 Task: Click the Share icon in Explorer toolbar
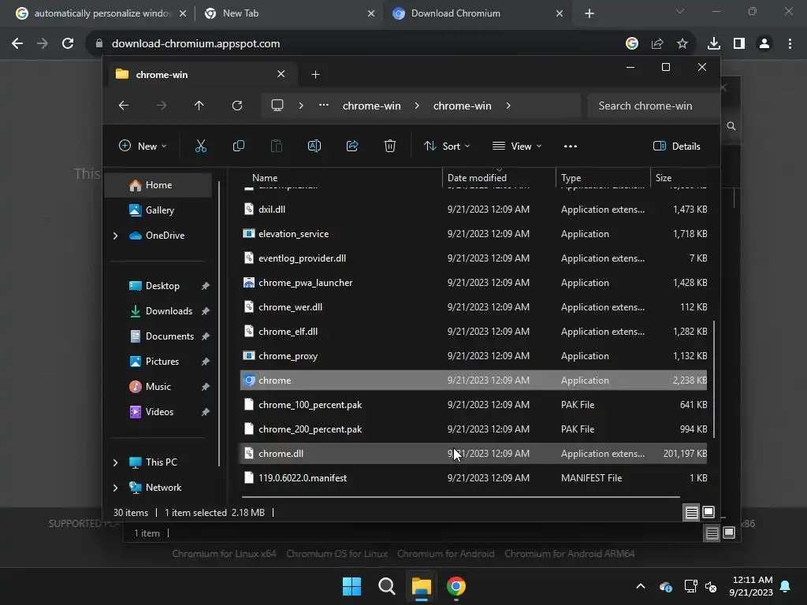click(x=352, y=146)
